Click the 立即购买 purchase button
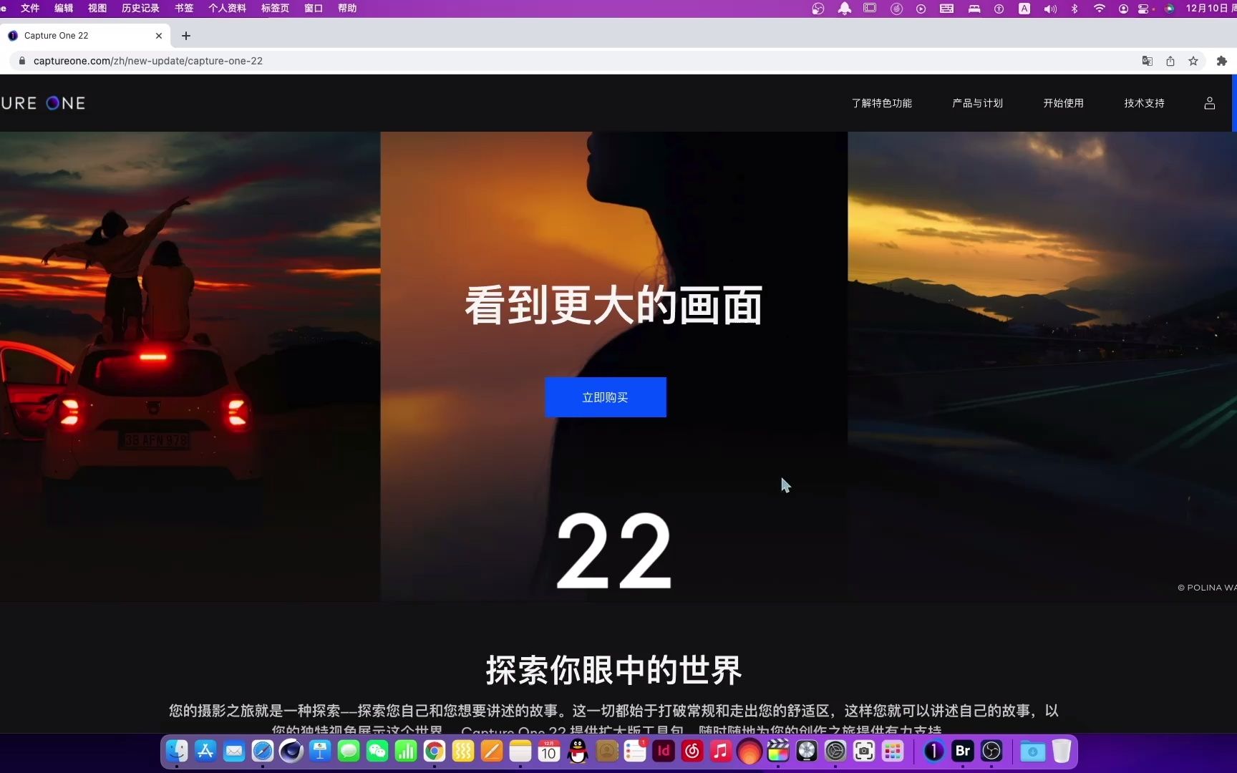The width and height of the screenshot is (1237, 773). pyautogui.click(x=606, y=397)
